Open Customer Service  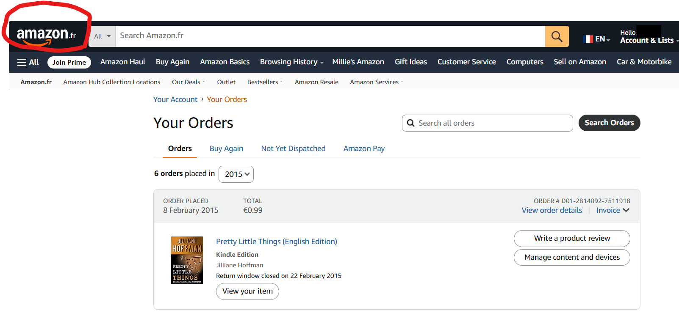[x=467, y=62]
